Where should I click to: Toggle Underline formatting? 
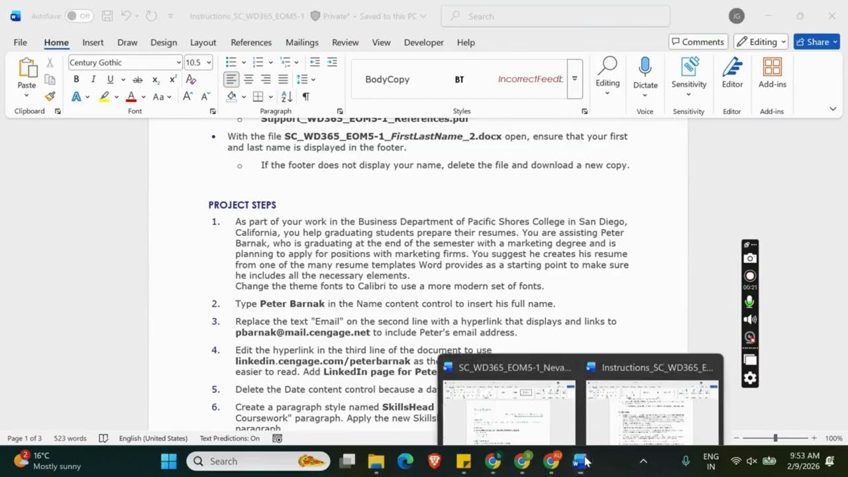110,79
